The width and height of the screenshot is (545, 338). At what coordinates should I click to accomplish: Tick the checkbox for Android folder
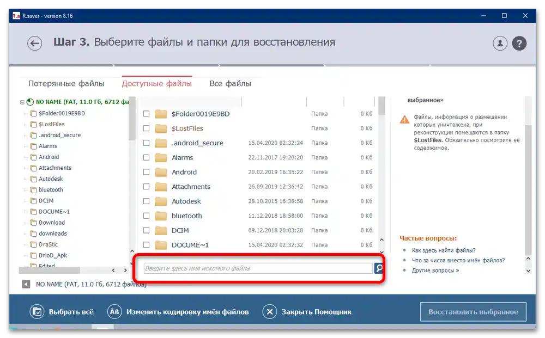[x=146, y=172]
